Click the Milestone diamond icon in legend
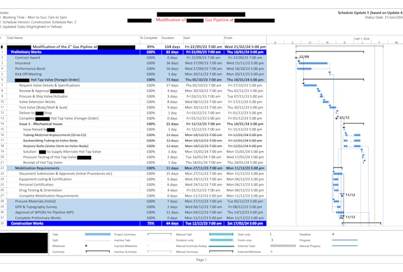 [x=86, y=246]
